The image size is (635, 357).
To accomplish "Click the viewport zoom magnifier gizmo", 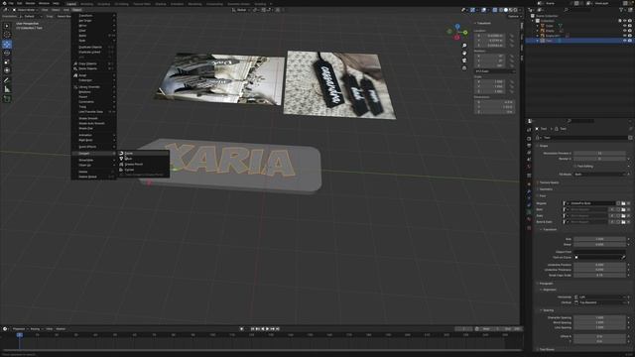I will (464, 46).
